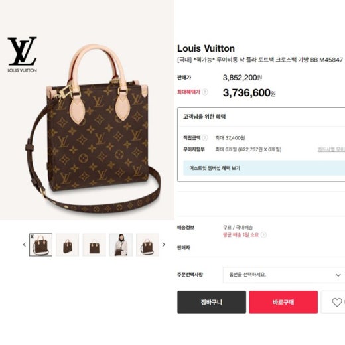The image size is (345, 345).
Task: Click the heart wishlist icon
Action: click(337, 302)
